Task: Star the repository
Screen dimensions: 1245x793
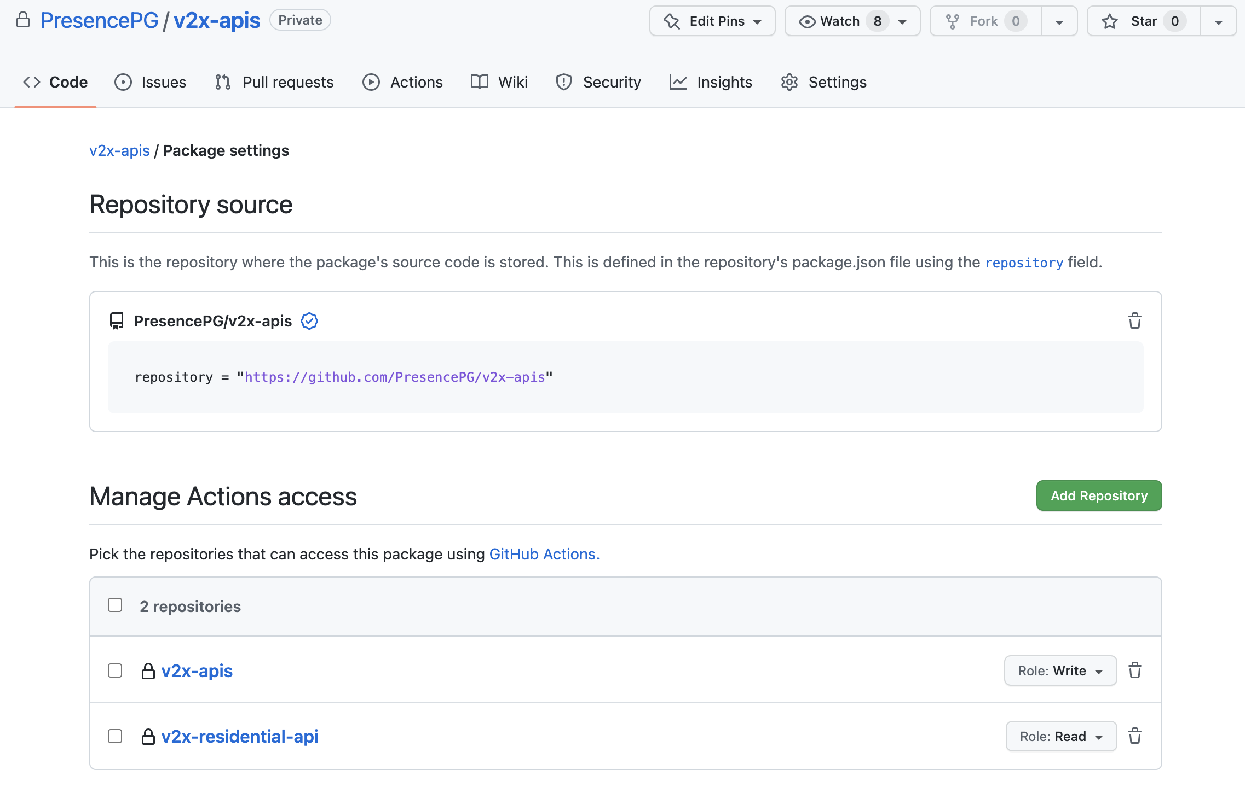Action: click(1144, 21)
